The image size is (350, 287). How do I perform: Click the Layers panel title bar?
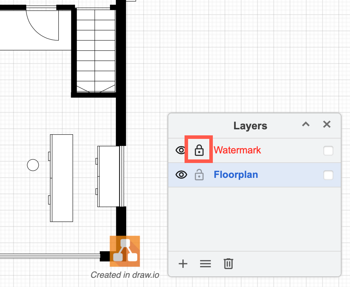tap(250, 125)
